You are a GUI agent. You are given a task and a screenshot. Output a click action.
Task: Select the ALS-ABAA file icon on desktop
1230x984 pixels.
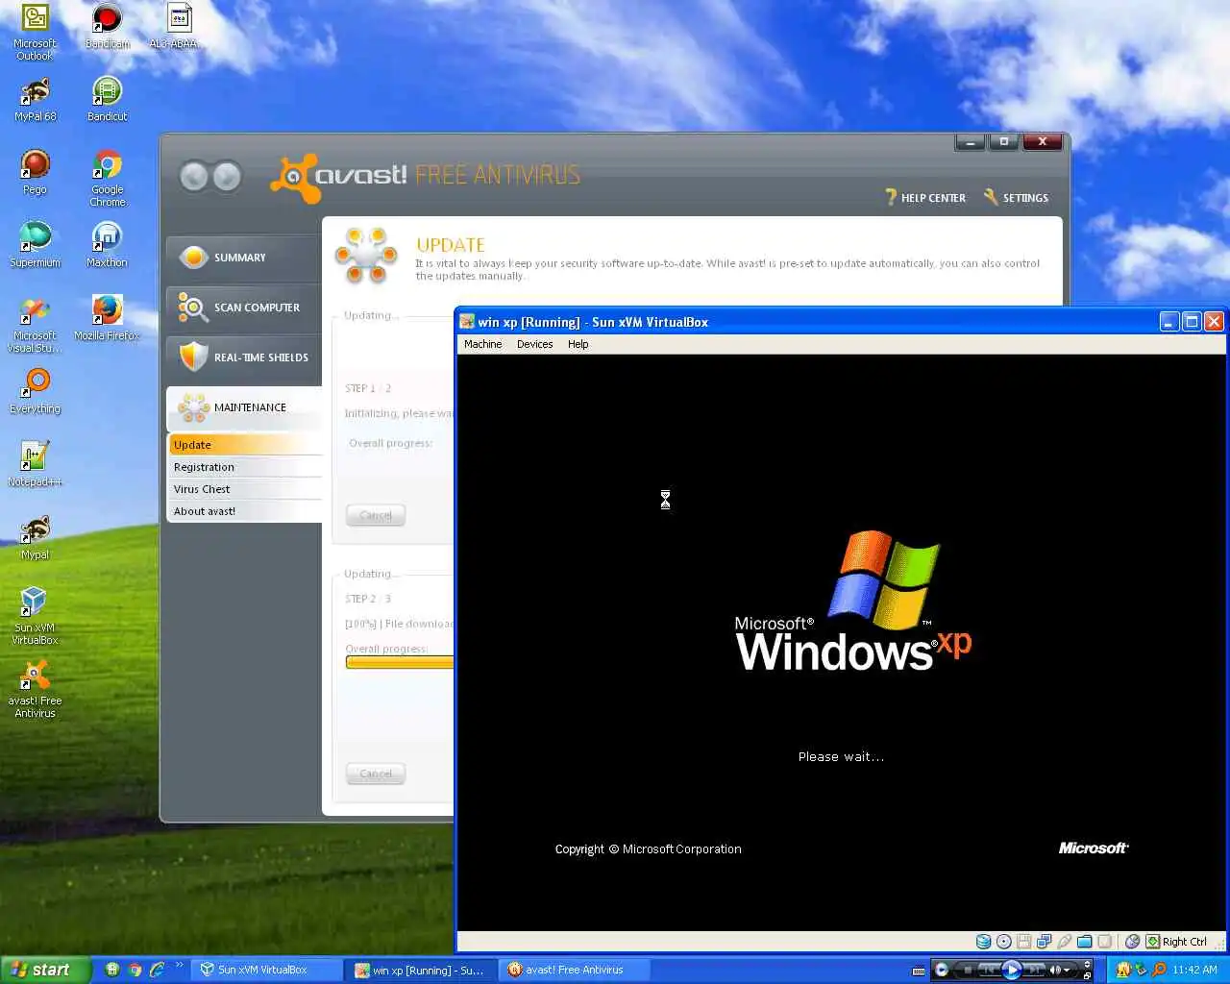point(179,26)
